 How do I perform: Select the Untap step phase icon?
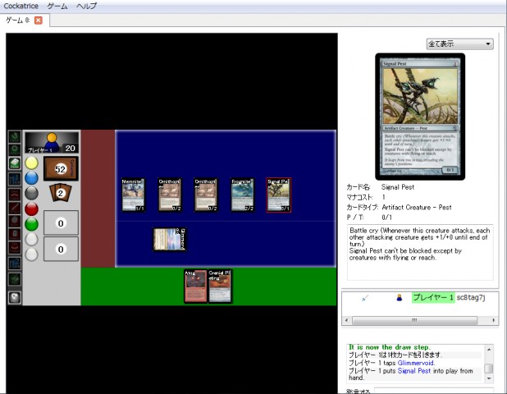coord(15,137)
